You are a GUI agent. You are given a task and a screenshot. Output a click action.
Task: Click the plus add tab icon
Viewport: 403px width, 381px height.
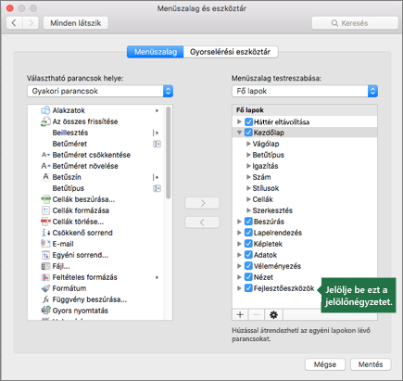point(240,314)
